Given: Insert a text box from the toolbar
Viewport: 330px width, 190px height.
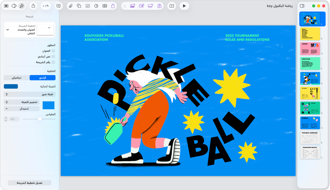Looking at the screenshot, I should [x=88, y=6].
